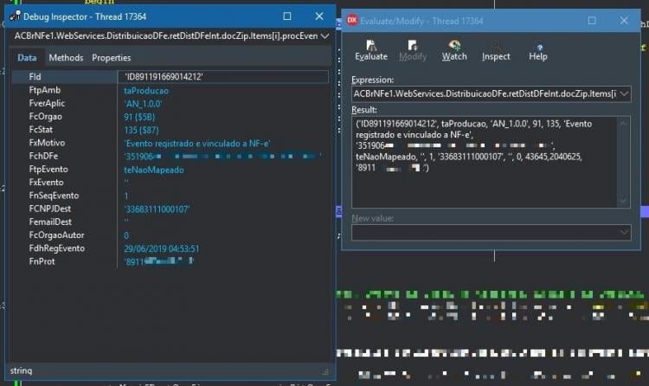
Task: Switch to the Data tab
Action: click(x=27, y=58)
